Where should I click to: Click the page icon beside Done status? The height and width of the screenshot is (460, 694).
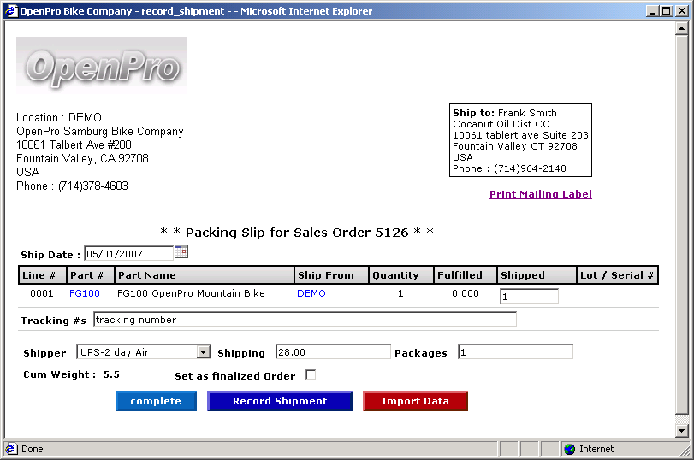(10, 449)
